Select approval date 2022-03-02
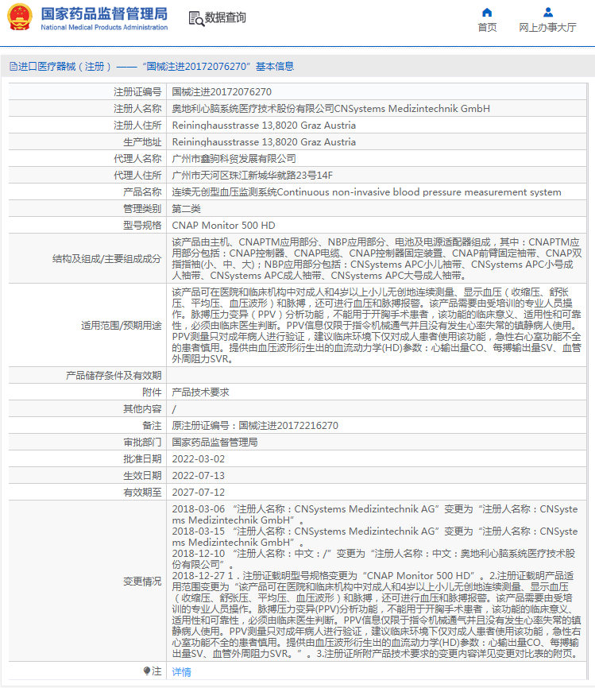595x688 pixels. coord(199,459)
